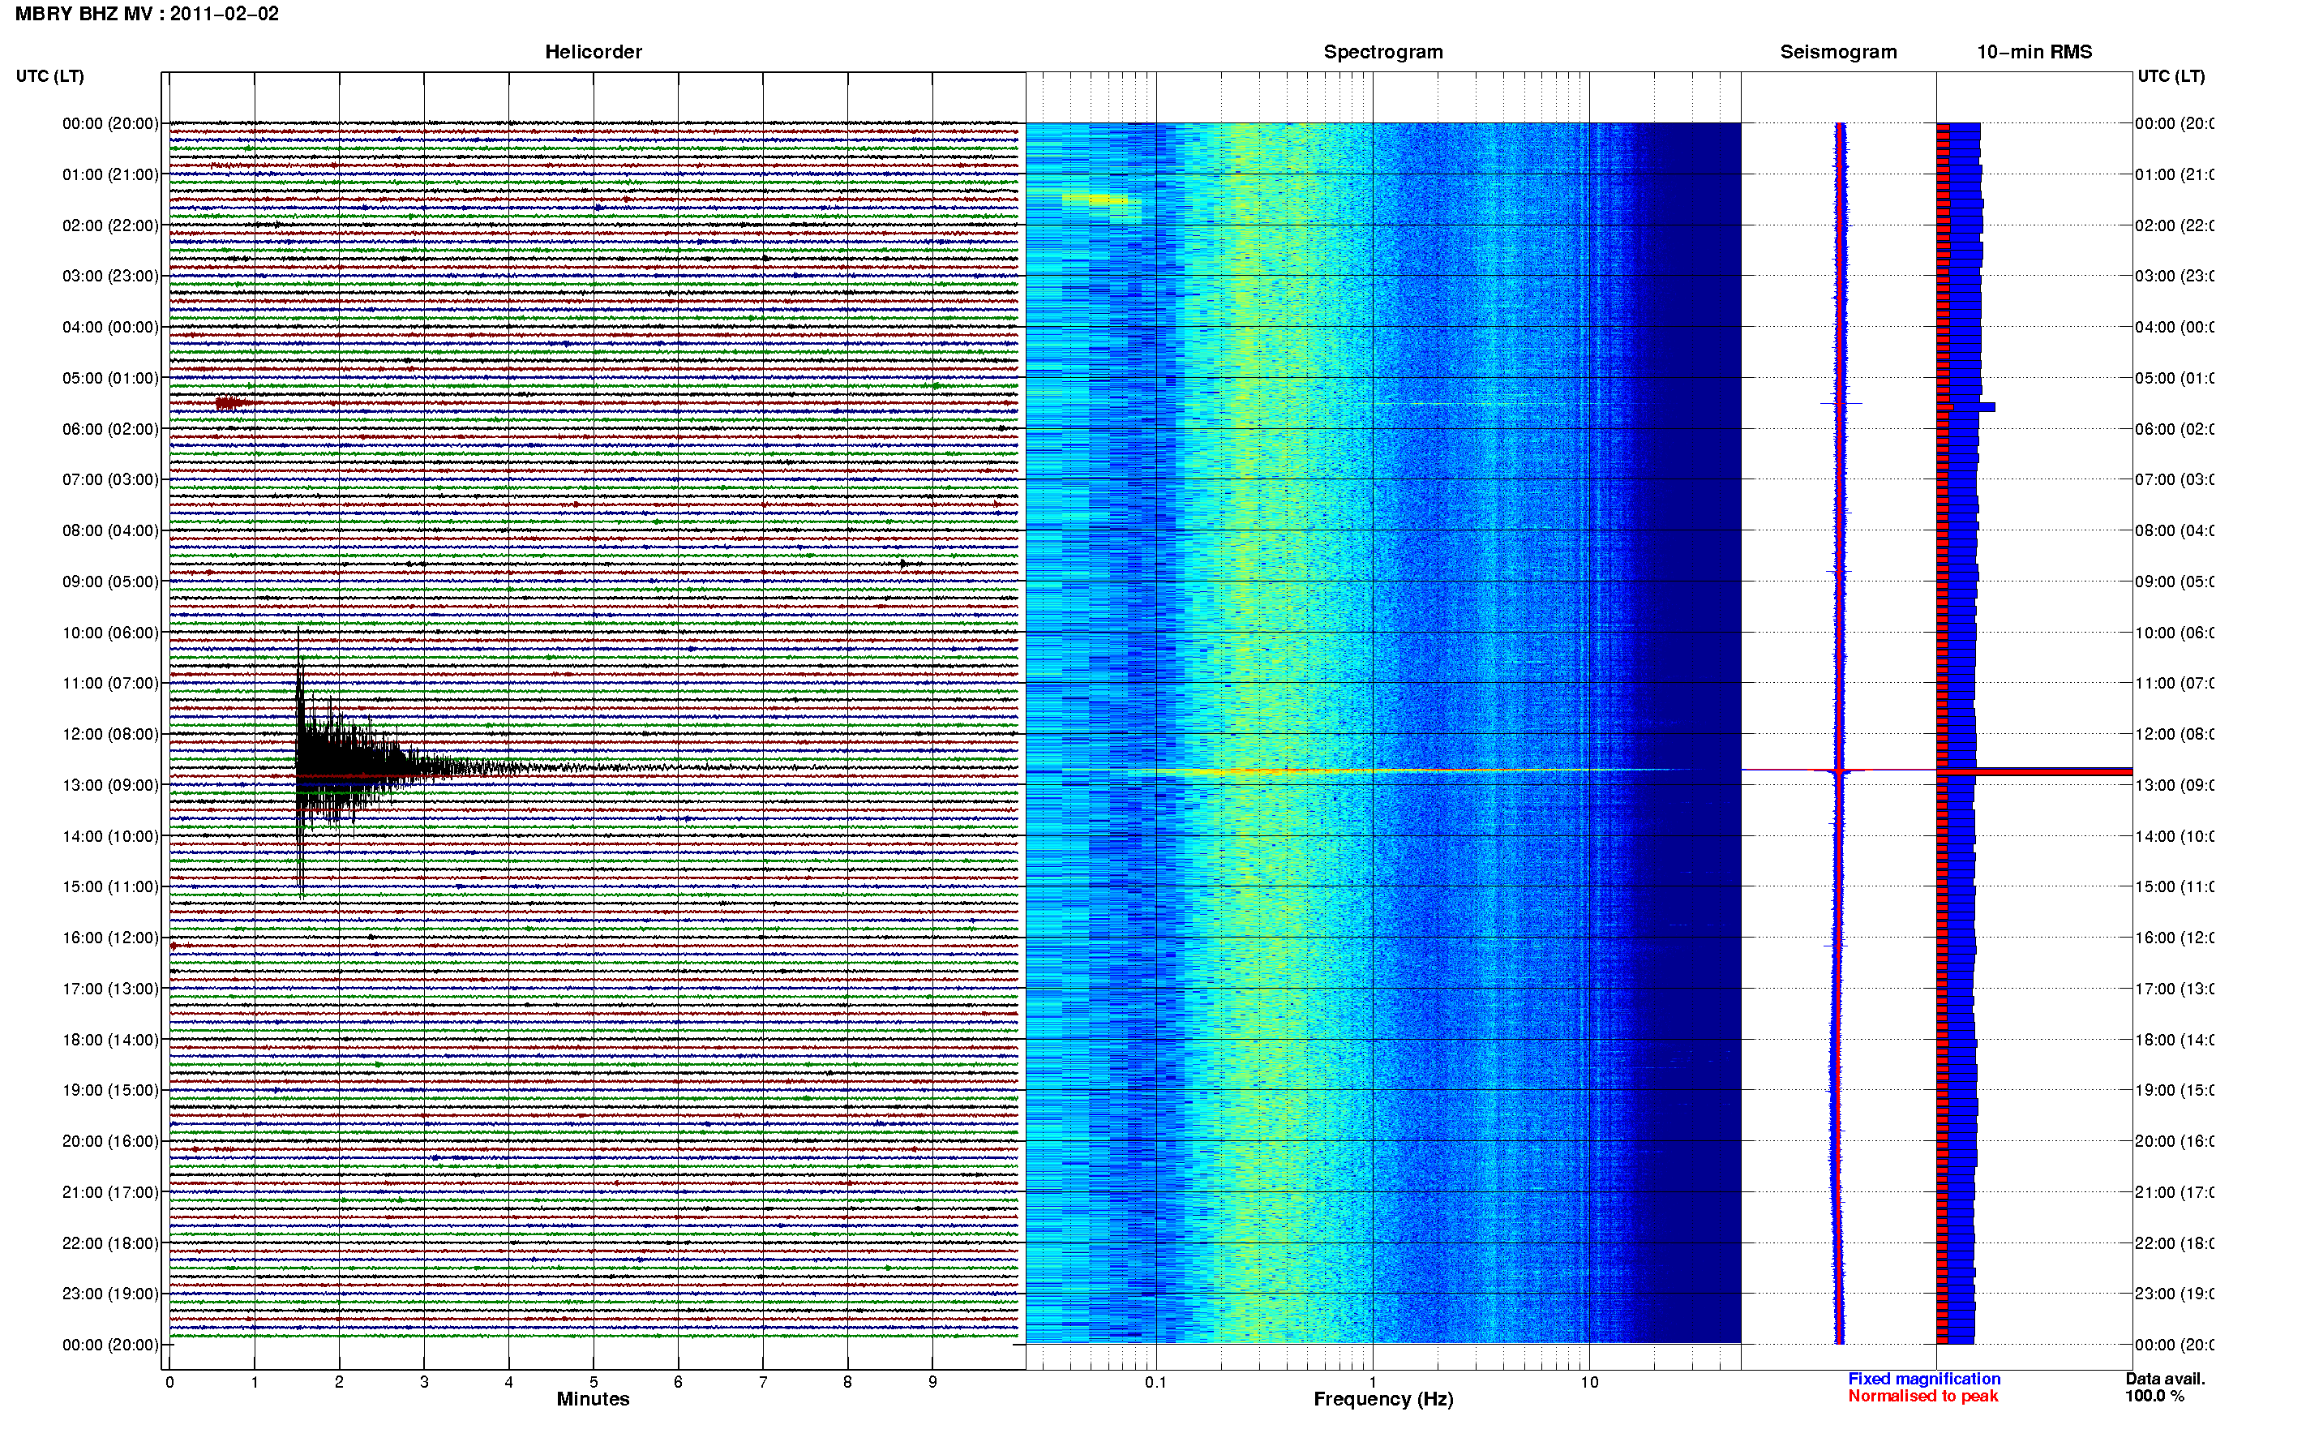Click left-axis time label "07:00 (03:00)"

110,479
